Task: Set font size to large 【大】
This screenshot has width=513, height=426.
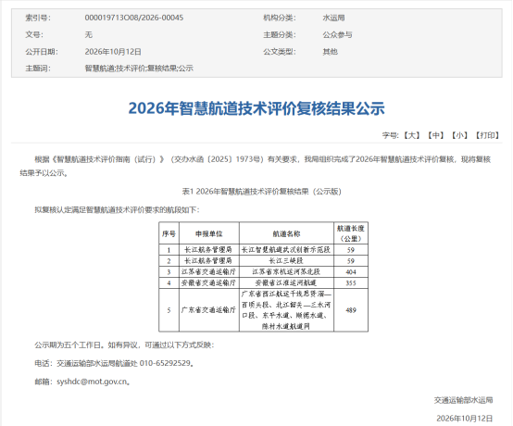Action: click(411, 135)
